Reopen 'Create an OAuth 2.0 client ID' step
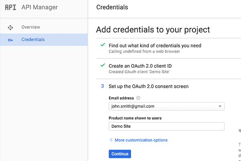 point(143,66)
